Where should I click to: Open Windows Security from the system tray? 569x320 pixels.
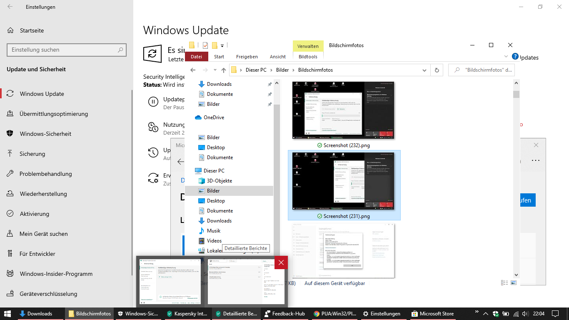coord(496,314)
